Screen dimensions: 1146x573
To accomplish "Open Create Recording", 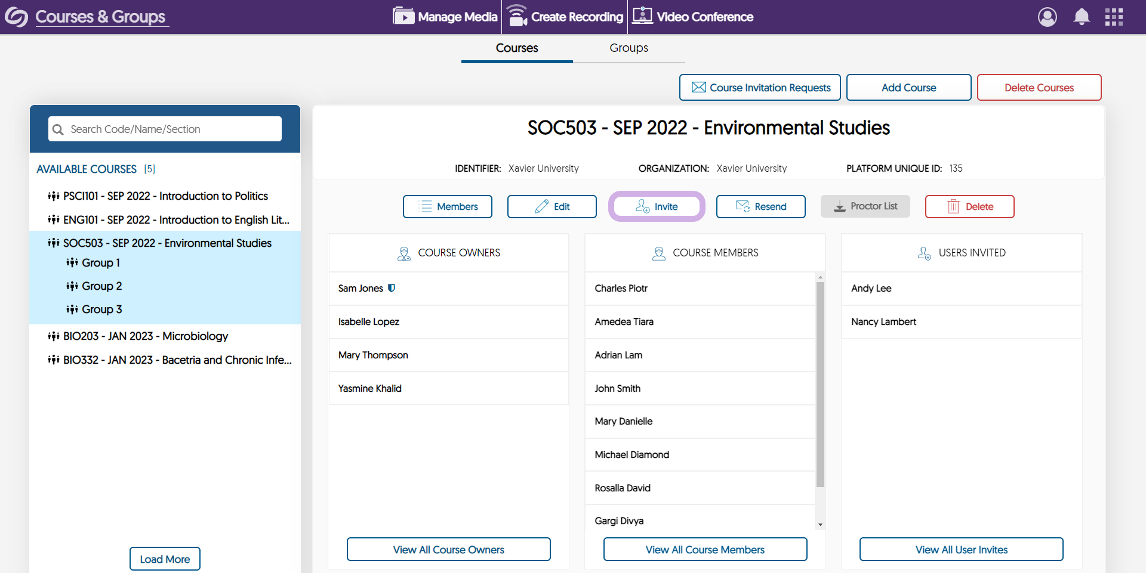I will click(565, 17).
